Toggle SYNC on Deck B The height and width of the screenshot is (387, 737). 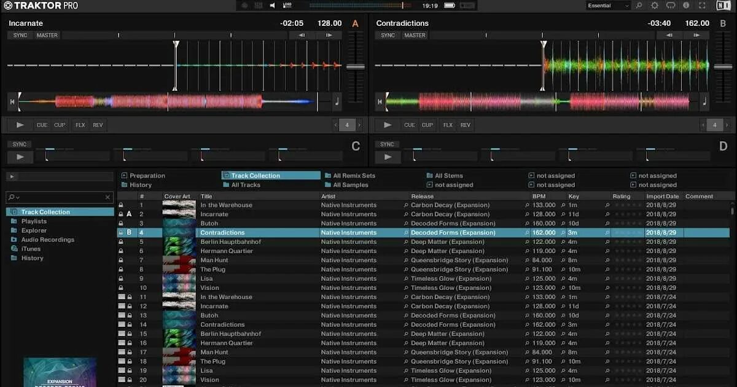388,35
